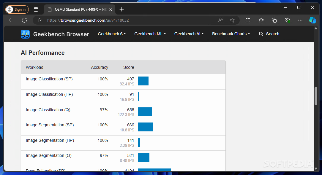Activate Read aloud icon

220,20
